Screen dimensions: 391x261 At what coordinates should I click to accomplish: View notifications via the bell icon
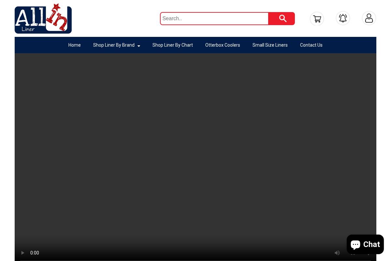coord(343,18)
